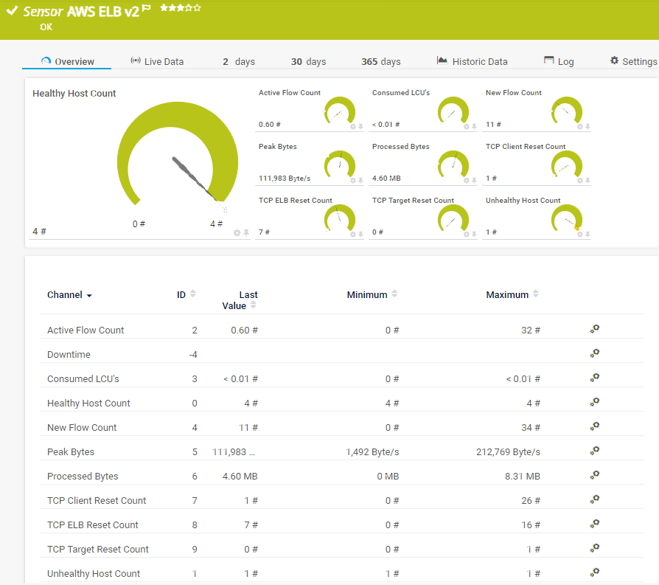Sort table by Channel column dropdown arrow

click(89, 295)
